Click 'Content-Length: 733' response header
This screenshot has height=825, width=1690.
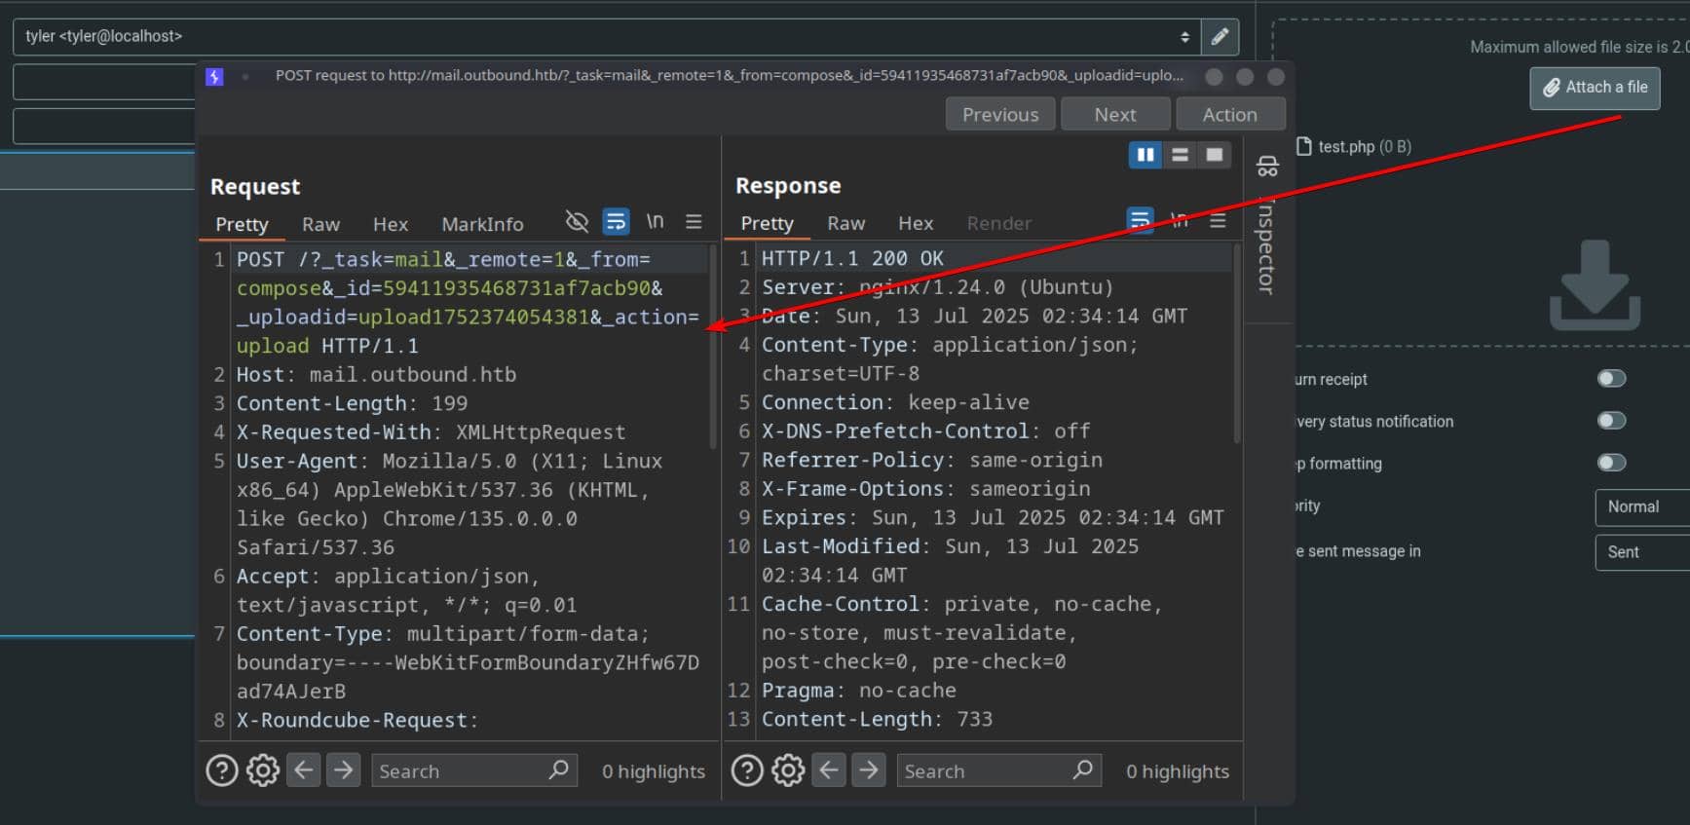point(877,719)
